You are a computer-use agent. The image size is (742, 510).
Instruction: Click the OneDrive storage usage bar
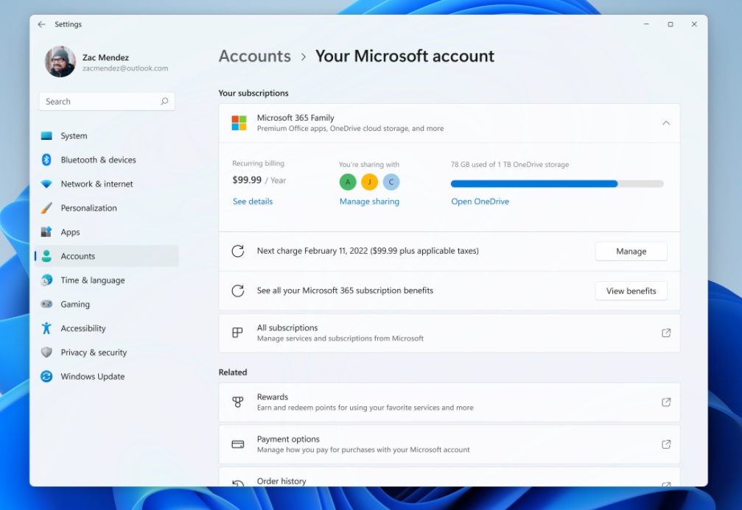[556, 183]
